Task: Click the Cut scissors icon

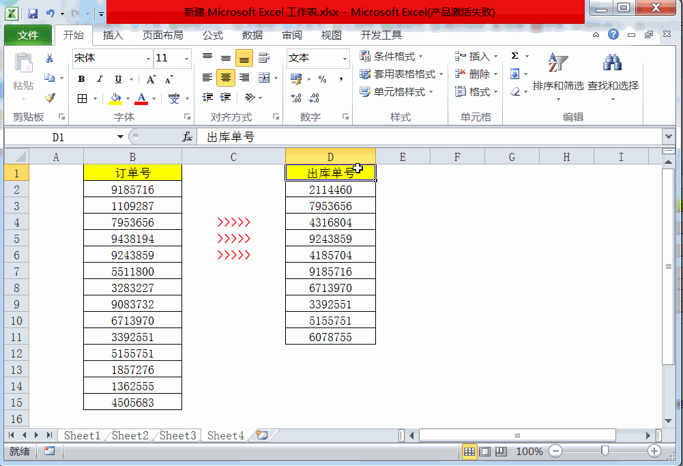Action: (49, 58)
